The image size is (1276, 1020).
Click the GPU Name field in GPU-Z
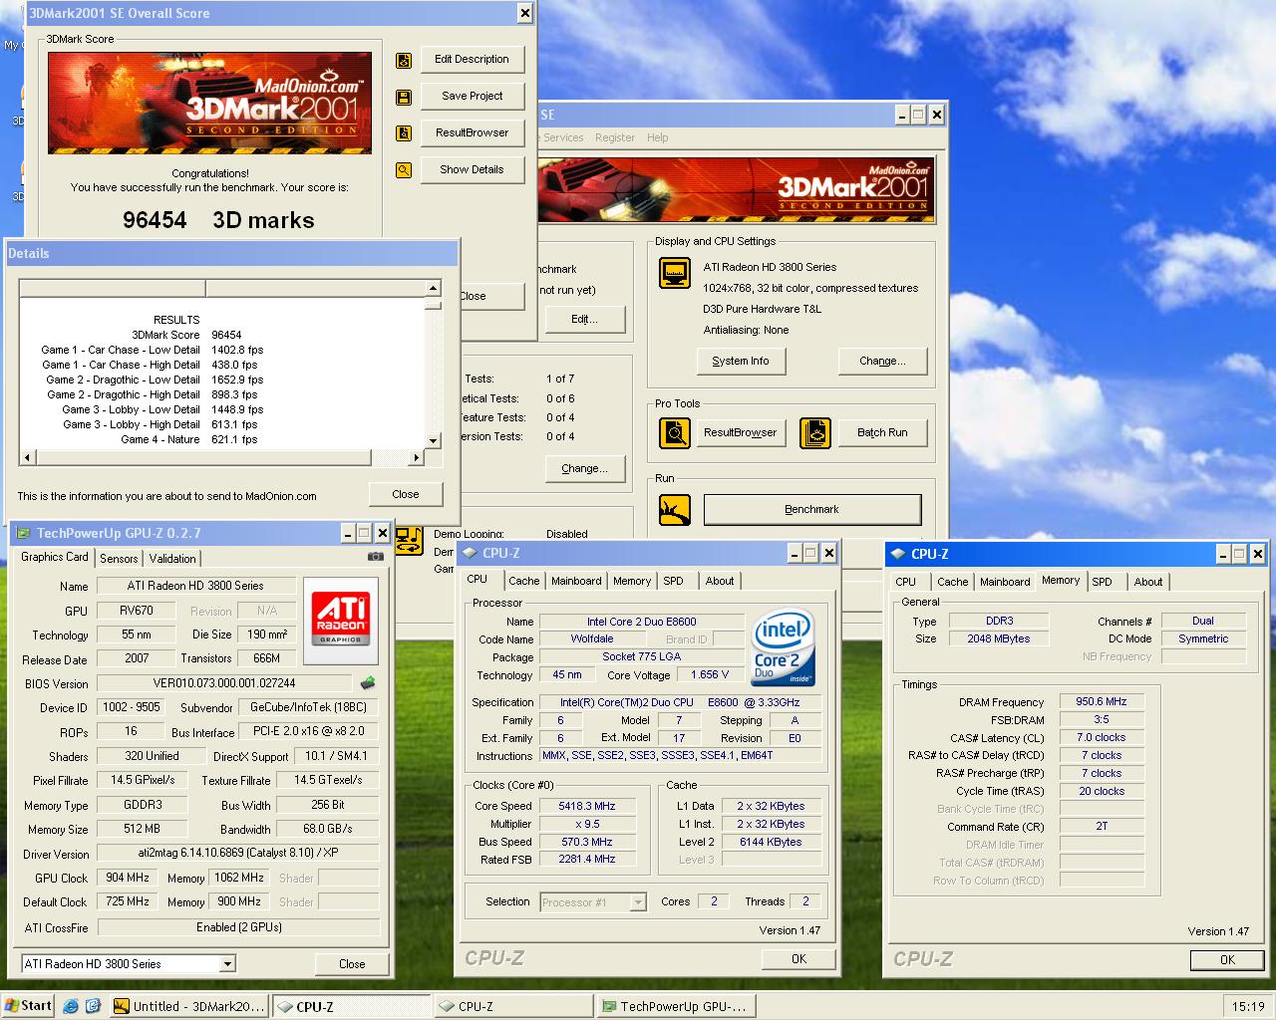[x=195, y=586]
